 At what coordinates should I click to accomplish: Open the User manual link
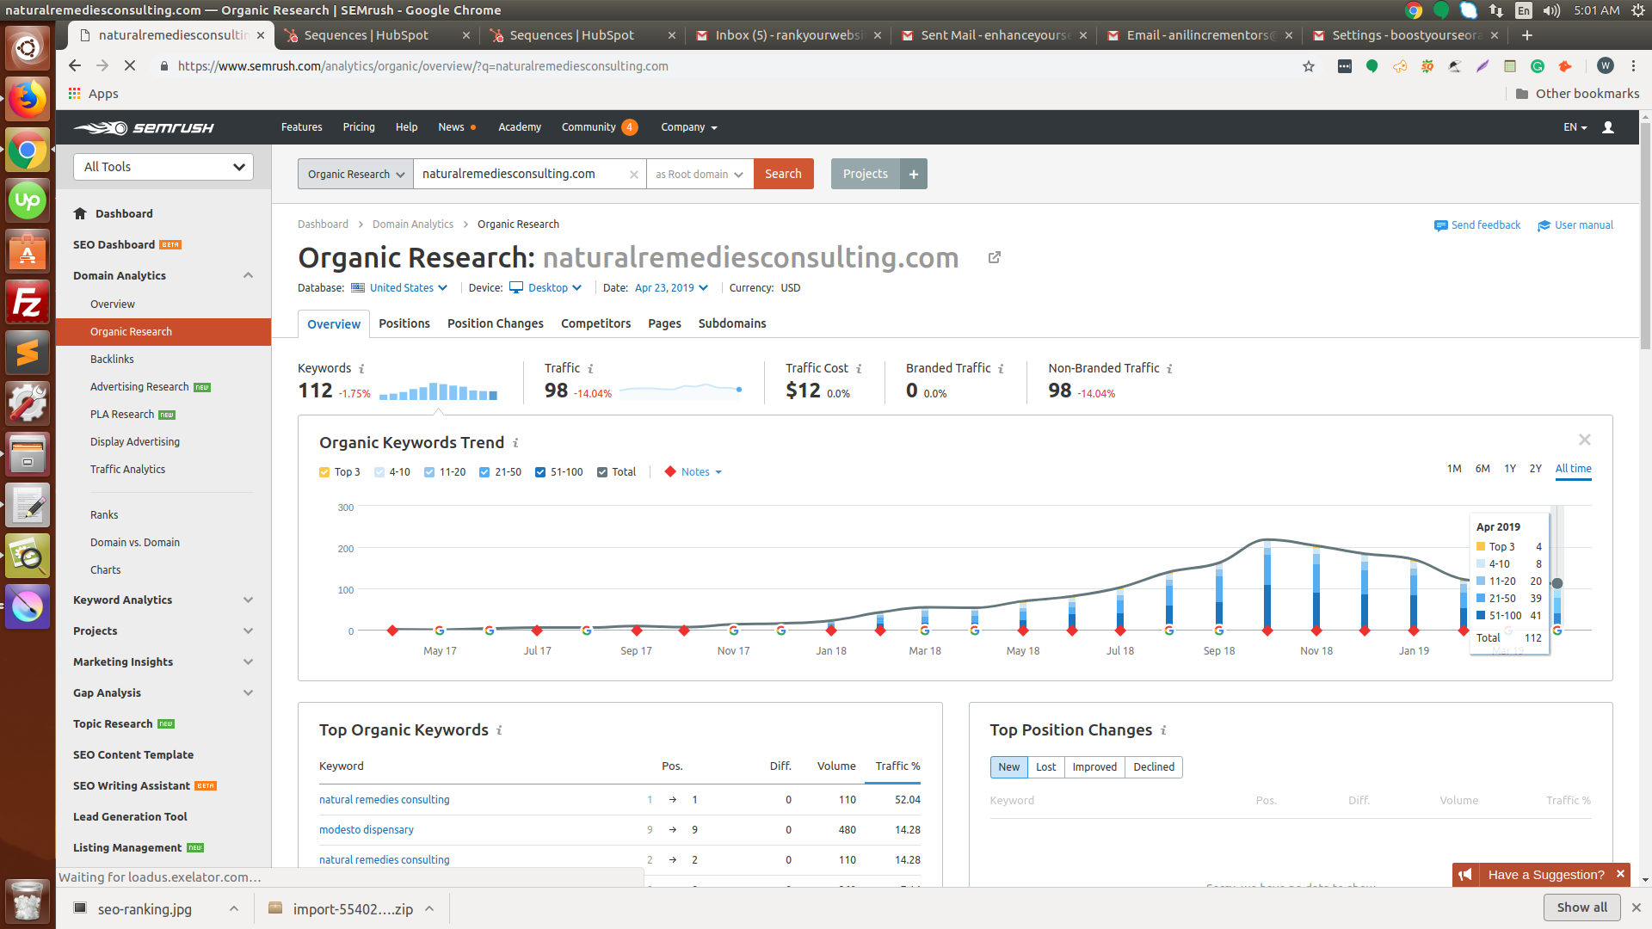(1575, 225)
